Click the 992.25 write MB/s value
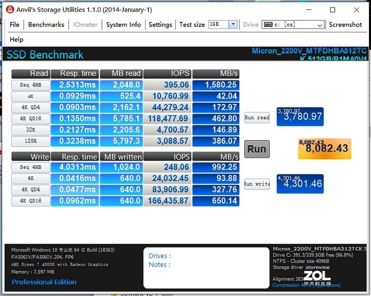The width and height of the screenshot is (371, 296). [216, 167]
